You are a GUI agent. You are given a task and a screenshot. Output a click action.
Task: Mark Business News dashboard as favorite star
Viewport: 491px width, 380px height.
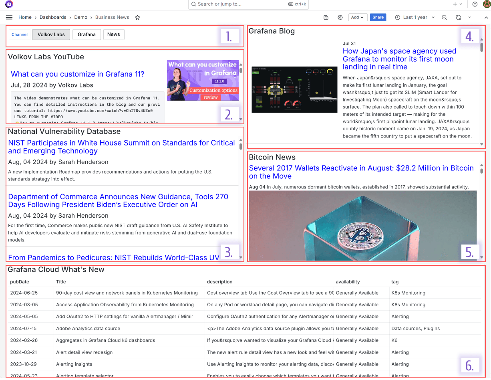tap(137, 17)
